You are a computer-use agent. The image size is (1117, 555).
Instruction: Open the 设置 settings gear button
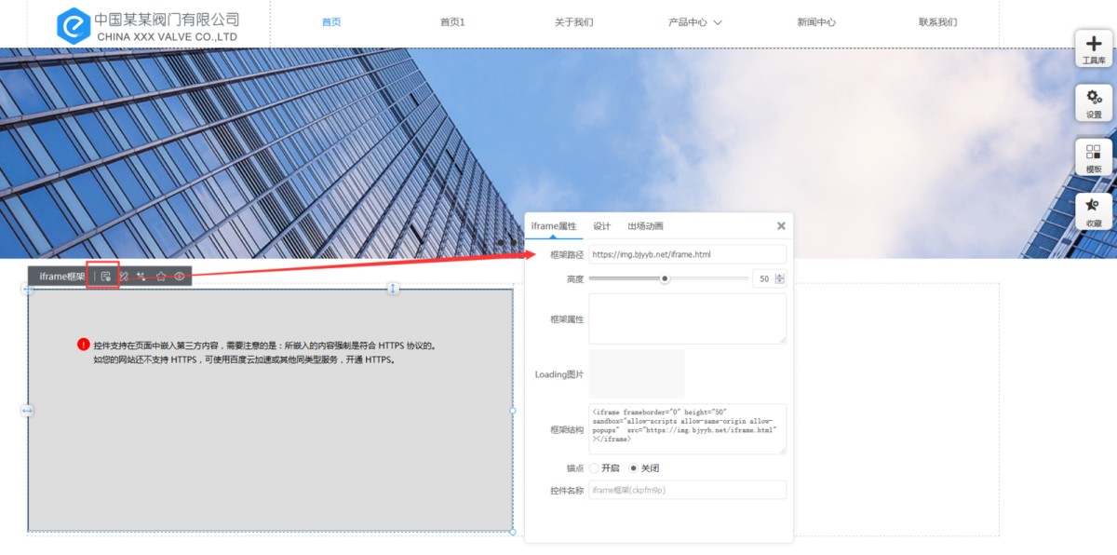click(1094, 102)
